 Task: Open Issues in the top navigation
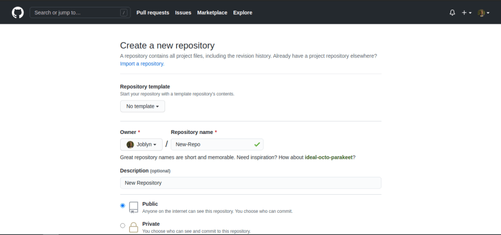pos(183,12)
